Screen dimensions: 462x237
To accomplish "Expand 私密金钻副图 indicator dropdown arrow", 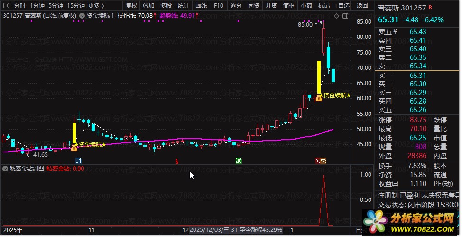I will (5, 169).
